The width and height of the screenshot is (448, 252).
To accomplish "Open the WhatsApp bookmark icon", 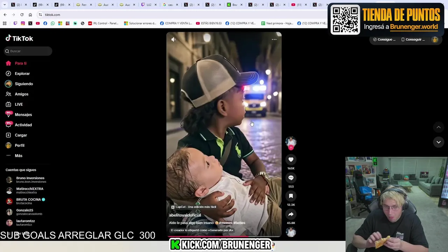I will (x=52, y=23).
